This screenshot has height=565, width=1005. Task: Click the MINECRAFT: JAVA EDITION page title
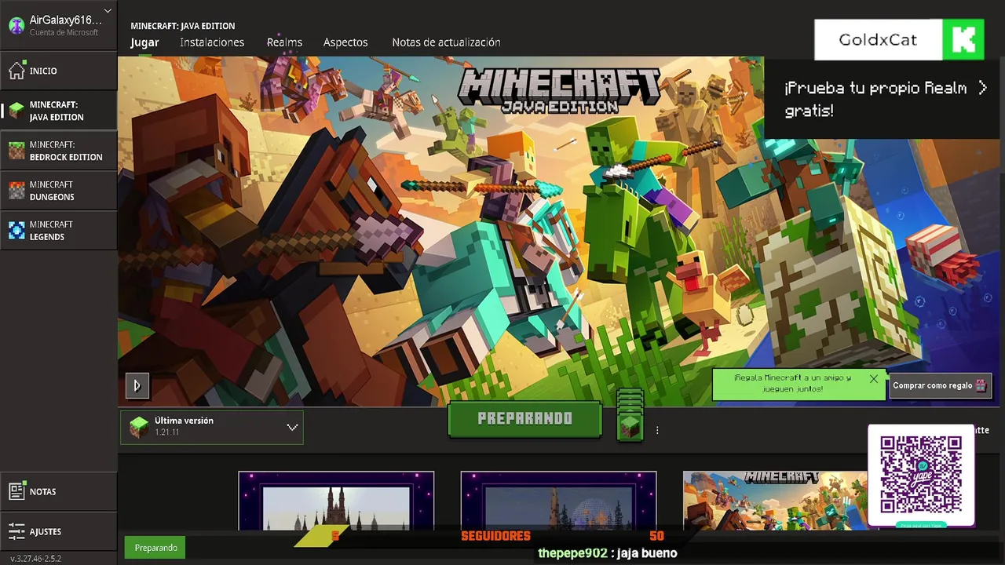click(183, 26)
